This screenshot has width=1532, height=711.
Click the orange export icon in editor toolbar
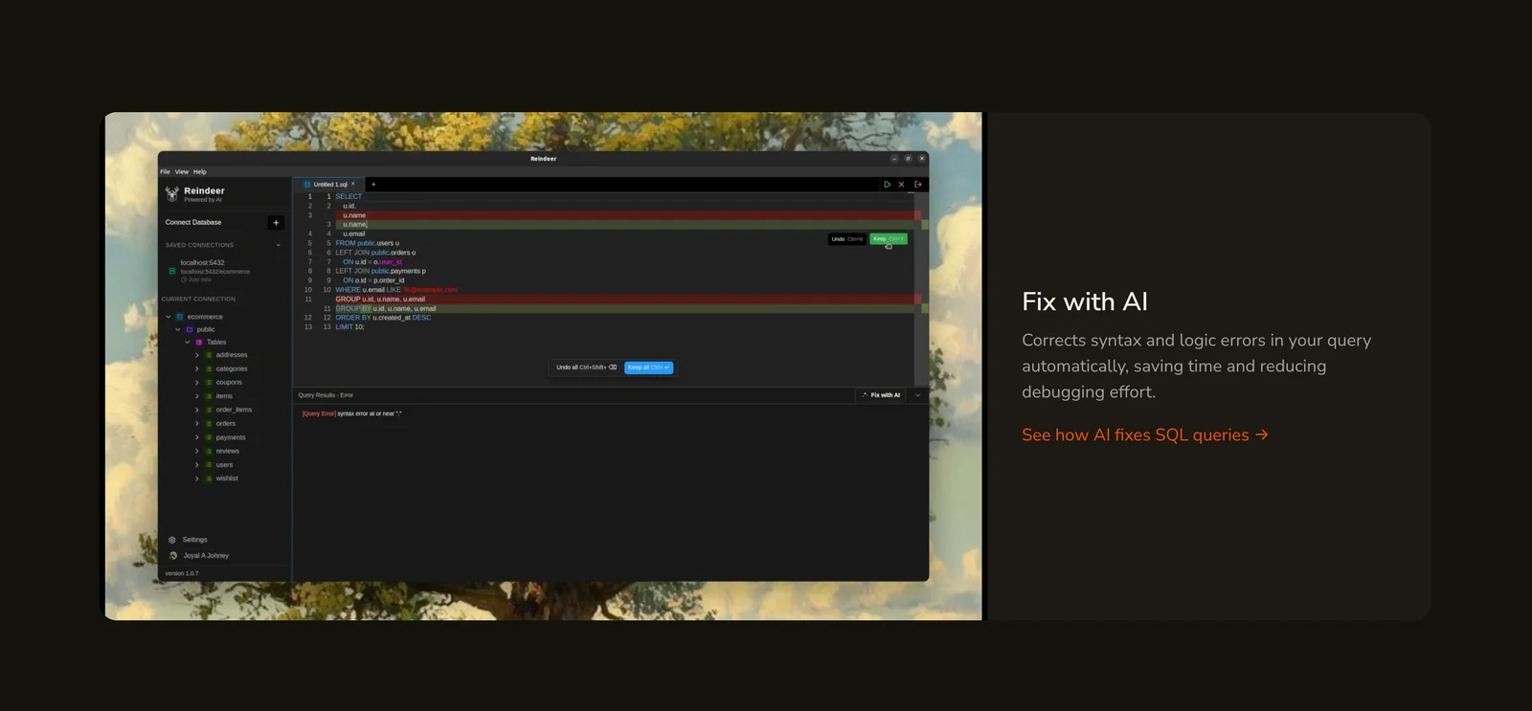point(917,185)
